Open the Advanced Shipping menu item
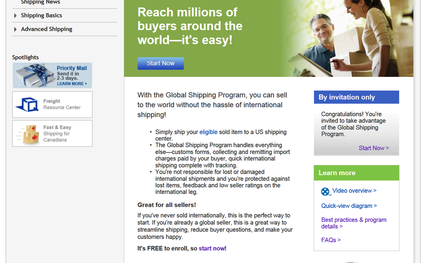The image size is (428, 263). tap(47, 29)
